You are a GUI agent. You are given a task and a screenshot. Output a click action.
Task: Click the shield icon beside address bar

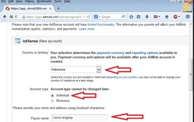click(x=16, y=17)
